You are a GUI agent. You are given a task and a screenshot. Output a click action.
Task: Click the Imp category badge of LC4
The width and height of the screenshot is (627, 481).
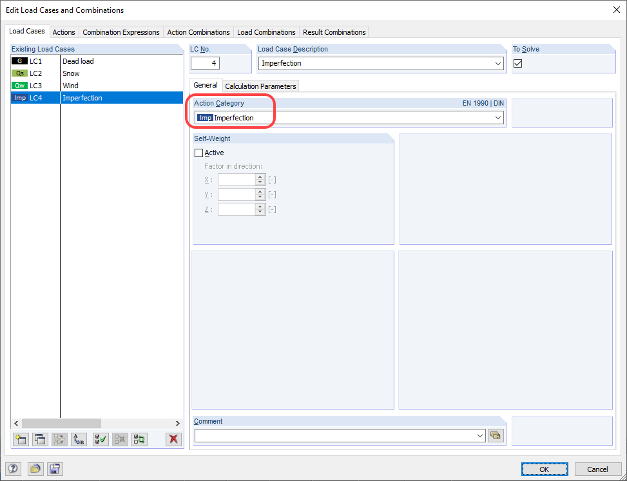point(19,98)
